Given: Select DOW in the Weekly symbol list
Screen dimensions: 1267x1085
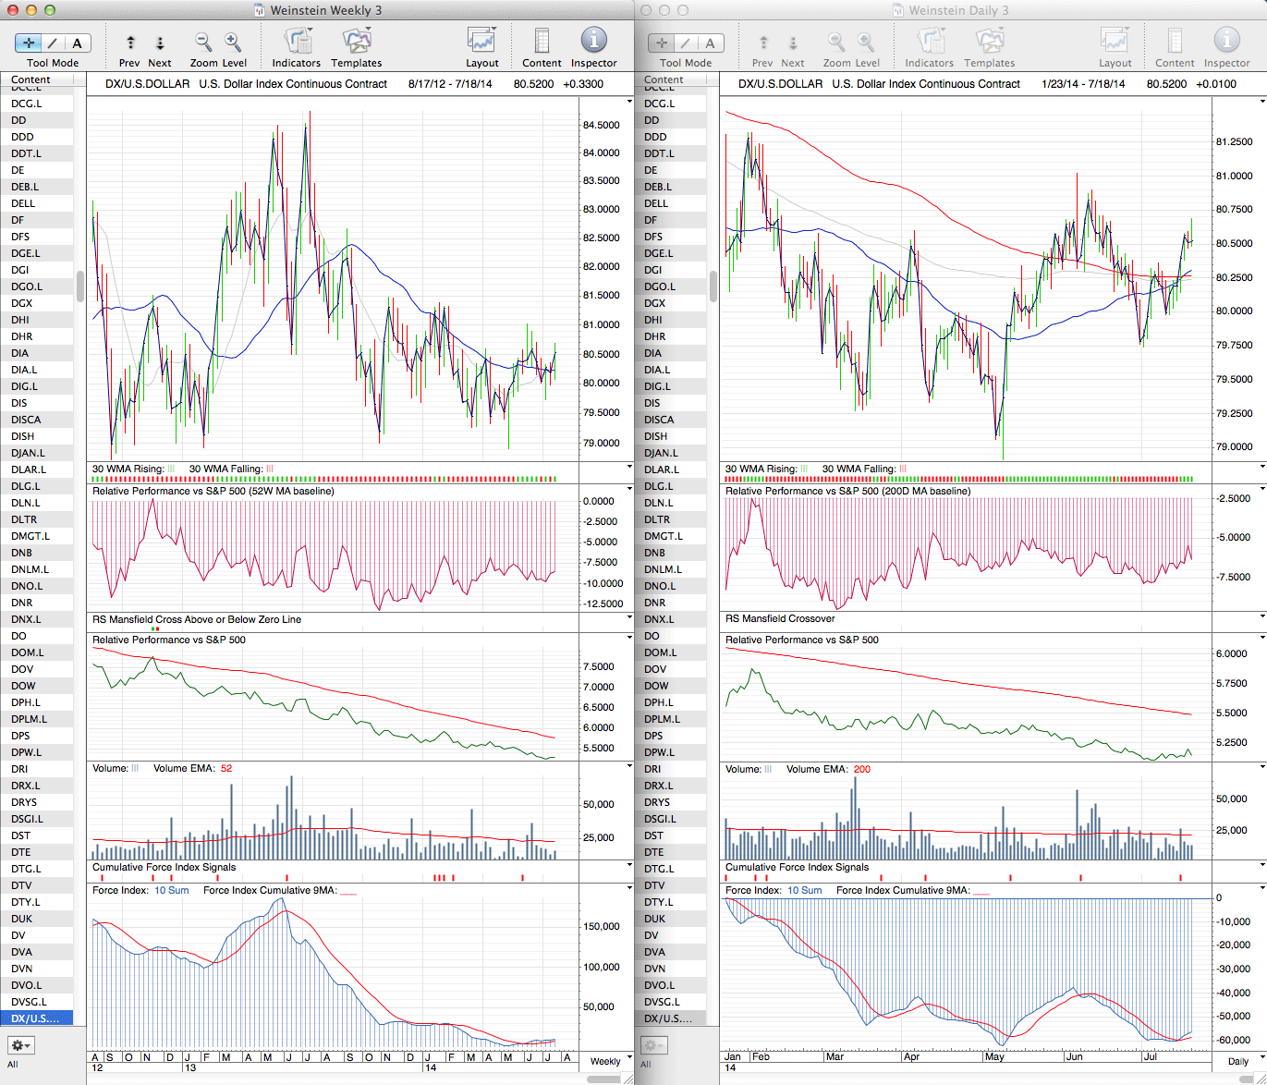Looking at the screenshot, I should point(23,686).
